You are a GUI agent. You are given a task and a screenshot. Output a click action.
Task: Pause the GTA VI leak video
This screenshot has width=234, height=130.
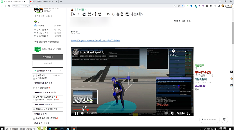[x=76, y=113]
